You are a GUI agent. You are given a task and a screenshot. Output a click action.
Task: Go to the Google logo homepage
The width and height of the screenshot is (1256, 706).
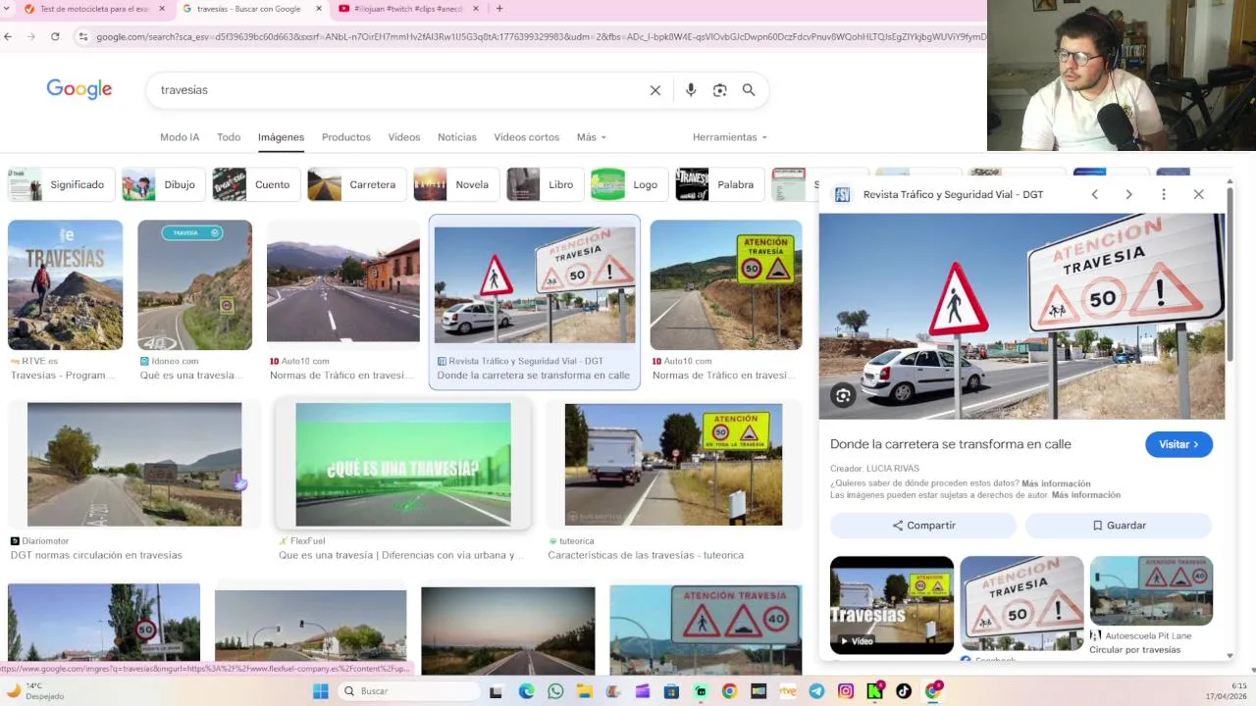click(x=79, y=89)
